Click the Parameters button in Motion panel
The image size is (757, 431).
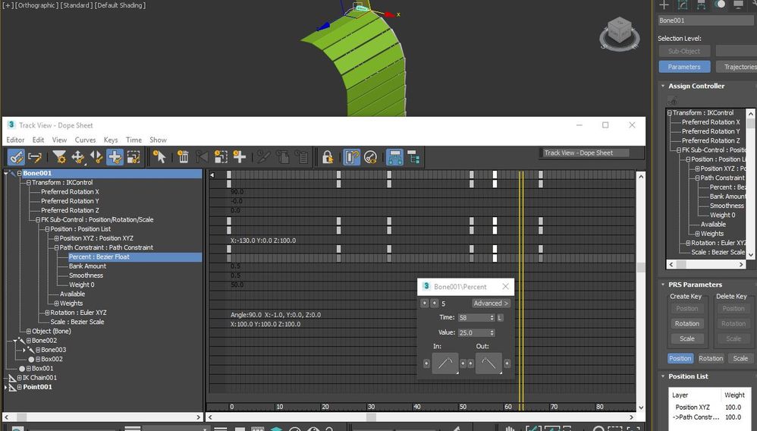[x=684, y=67]
